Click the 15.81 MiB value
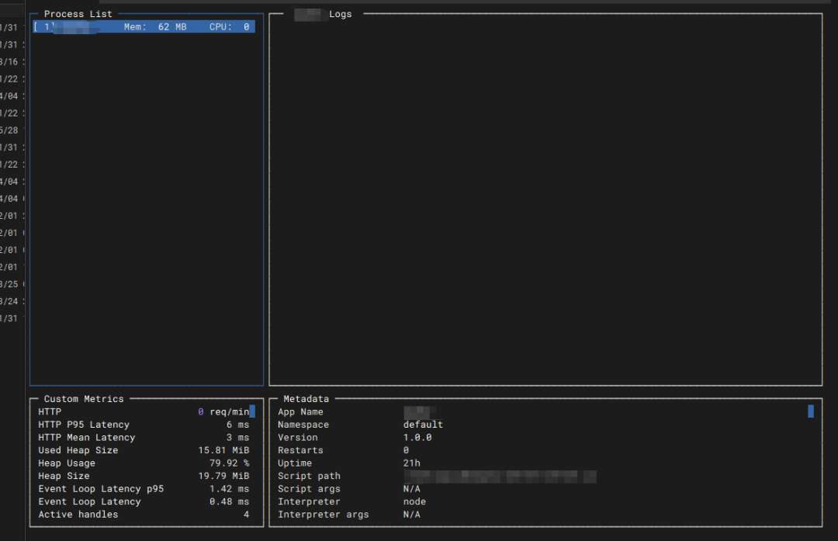This screenshot has height=541, width=838. (223, 450)
